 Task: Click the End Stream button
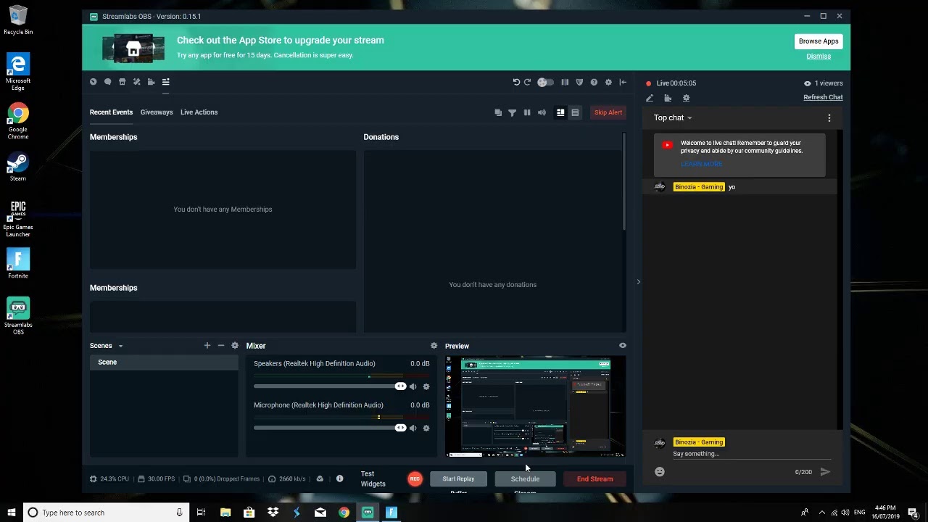click(594, 478)
